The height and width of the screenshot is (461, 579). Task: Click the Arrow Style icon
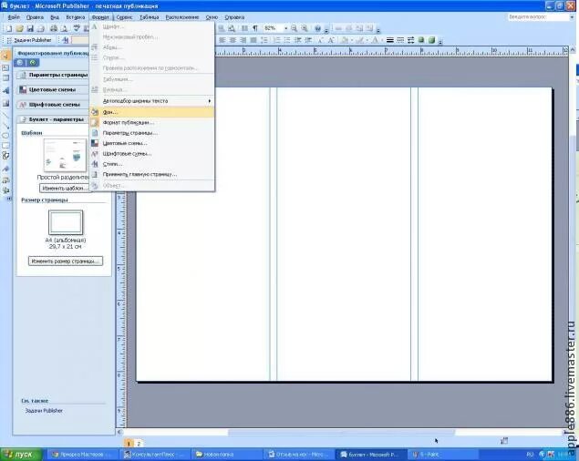tap(410, 40)
